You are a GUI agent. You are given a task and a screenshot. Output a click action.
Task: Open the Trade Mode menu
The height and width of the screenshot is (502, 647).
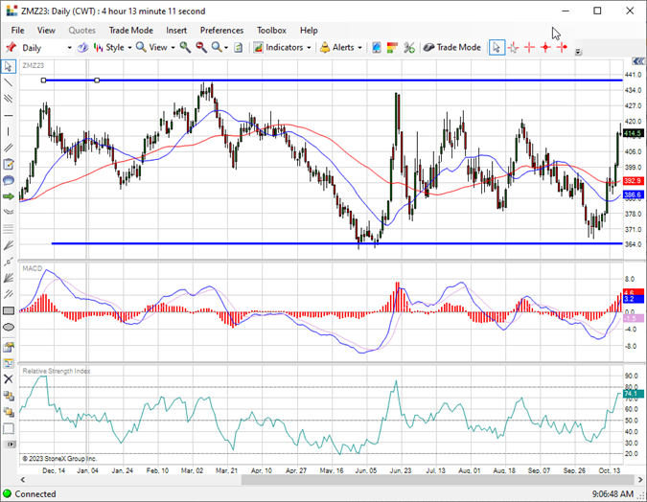click(x=130, y=30)
